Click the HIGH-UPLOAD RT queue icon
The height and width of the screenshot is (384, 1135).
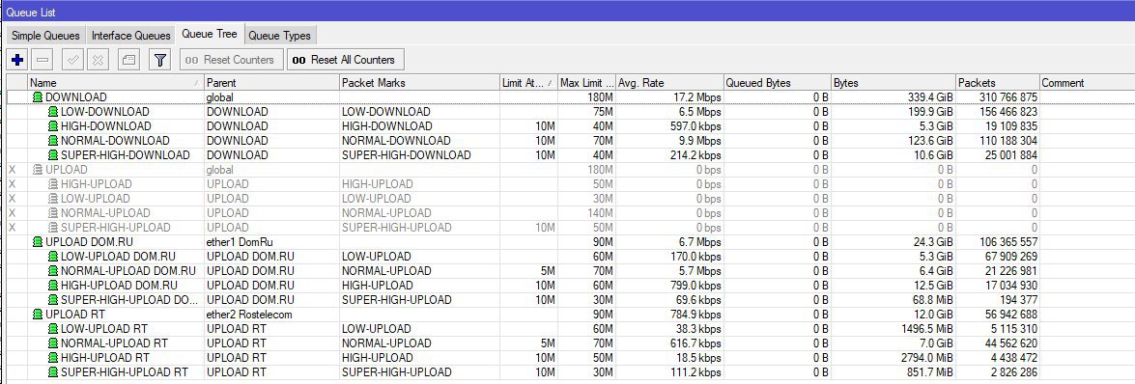point(53,357)
